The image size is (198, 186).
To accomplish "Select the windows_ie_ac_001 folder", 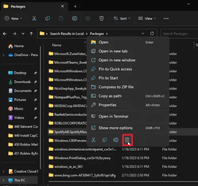I will 66,167.
